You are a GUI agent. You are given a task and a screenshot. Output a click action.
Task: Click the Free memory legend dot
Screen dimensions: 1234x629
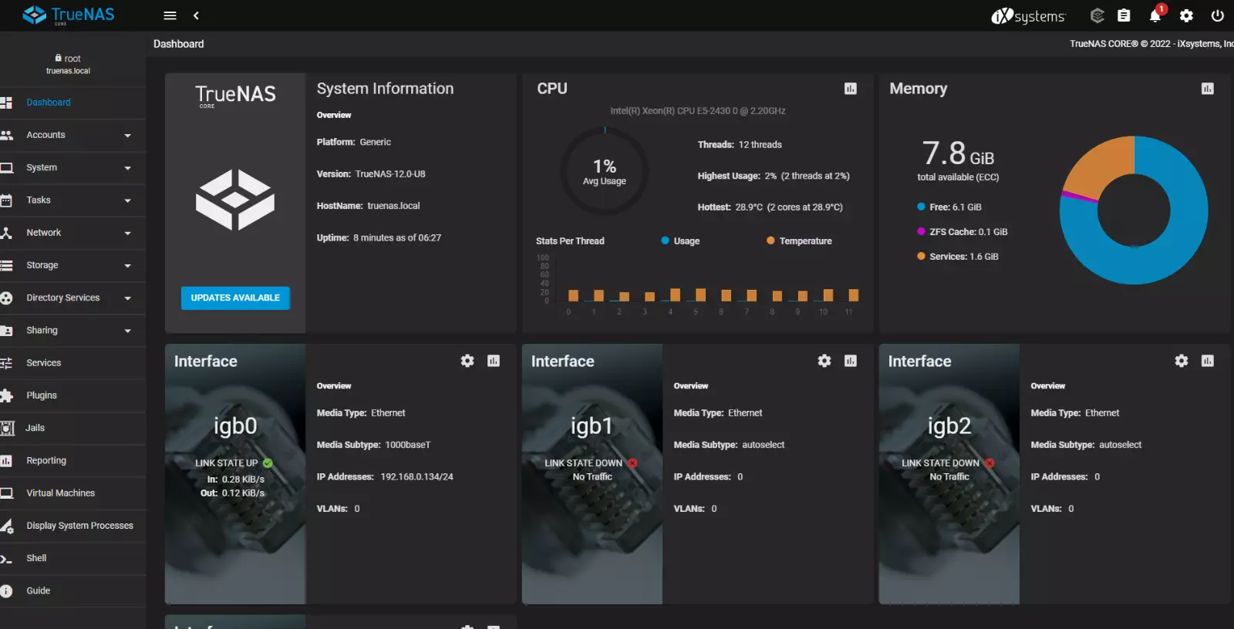coord(921,207)
